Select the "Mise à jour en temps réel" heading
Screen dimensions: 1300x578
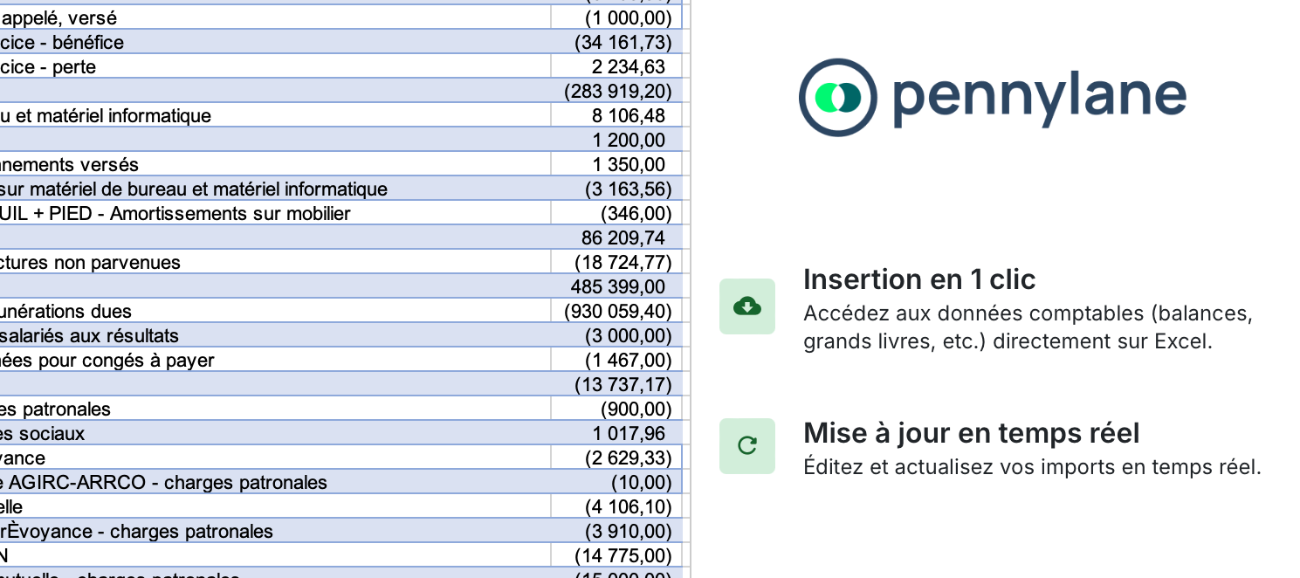point(971,433)
